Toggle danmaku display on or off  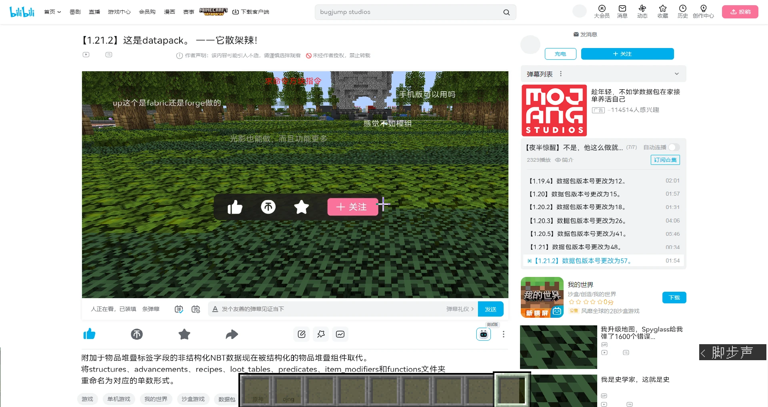179,309
